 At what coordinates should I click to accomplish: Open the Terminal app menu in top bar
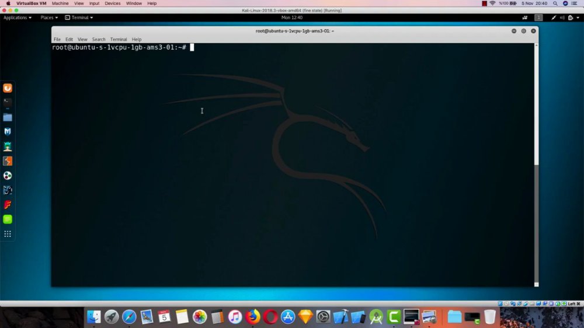(79, 18)
